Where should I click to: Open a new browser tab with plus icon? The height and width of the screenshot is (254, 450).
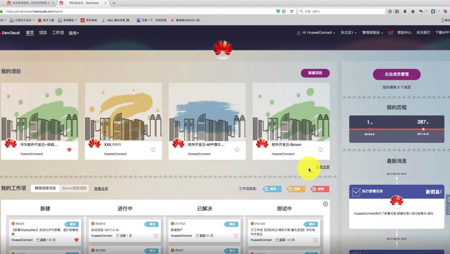pyautogui.click(x=114, y=3)
